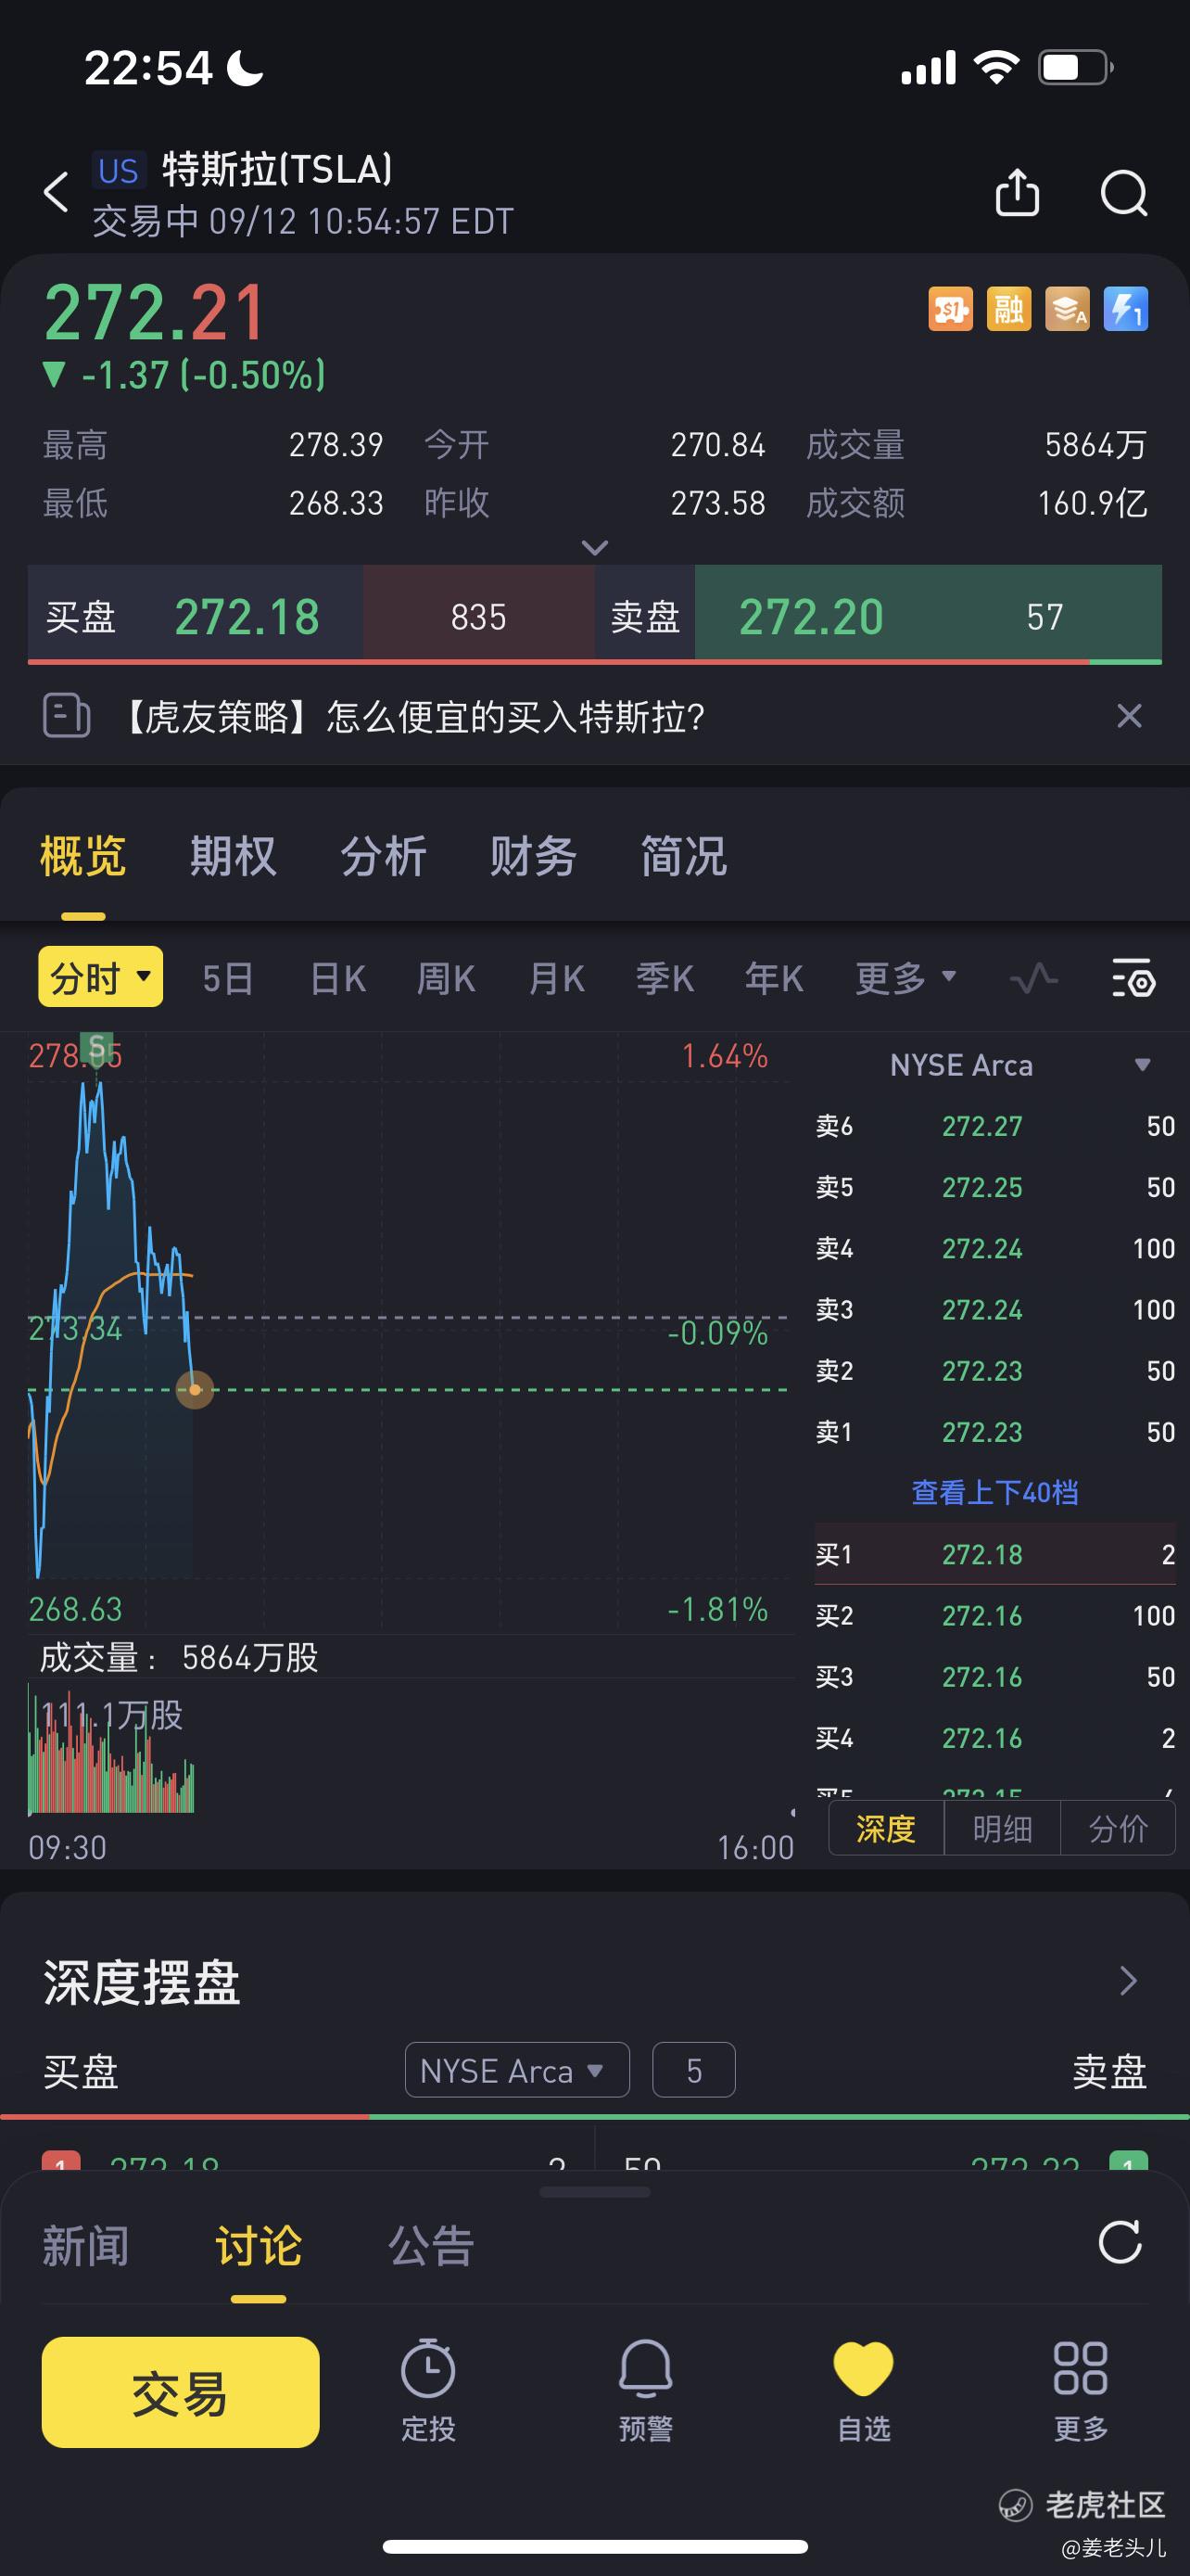Tap the bottom sheet drag handle
The height and width of the screenshot is (2576, 1190).
594,2192
